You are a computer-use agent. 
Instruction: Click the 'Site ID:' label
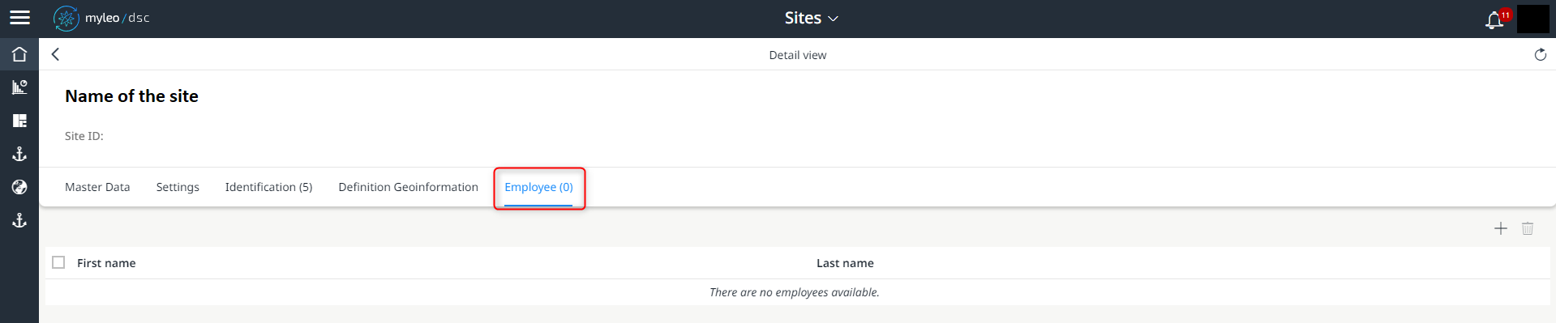84,136
